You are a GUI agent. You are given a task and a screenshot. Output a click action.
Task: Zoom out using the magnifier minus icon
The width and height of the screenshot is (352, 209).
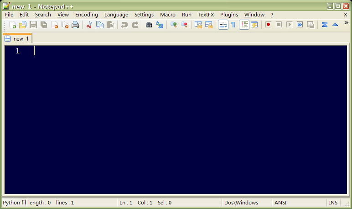pos(184,25)
